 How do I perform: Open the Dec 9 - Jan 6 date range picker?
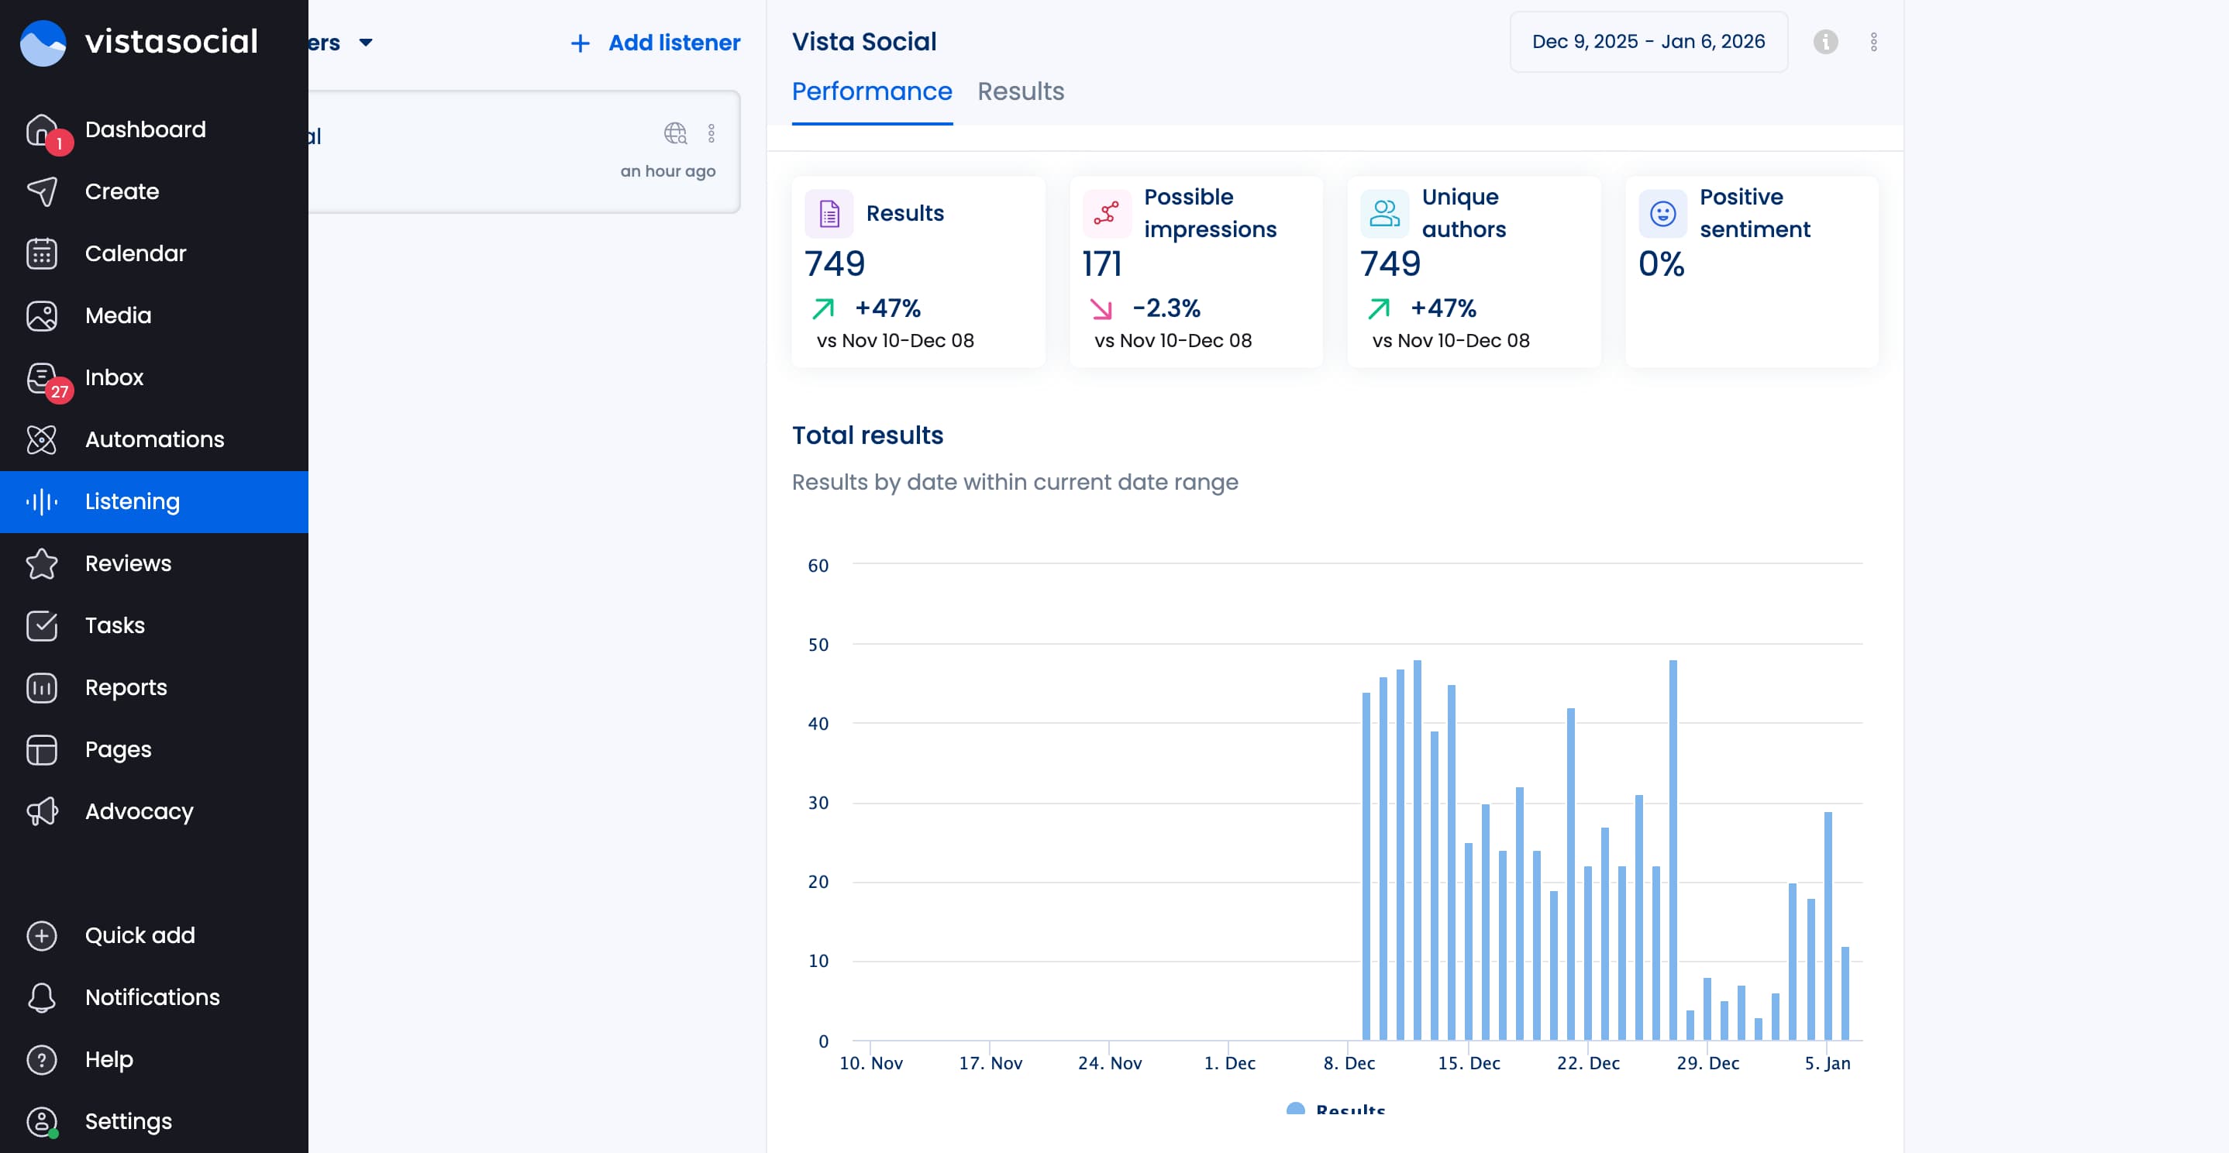click(x=1647, y=40)
